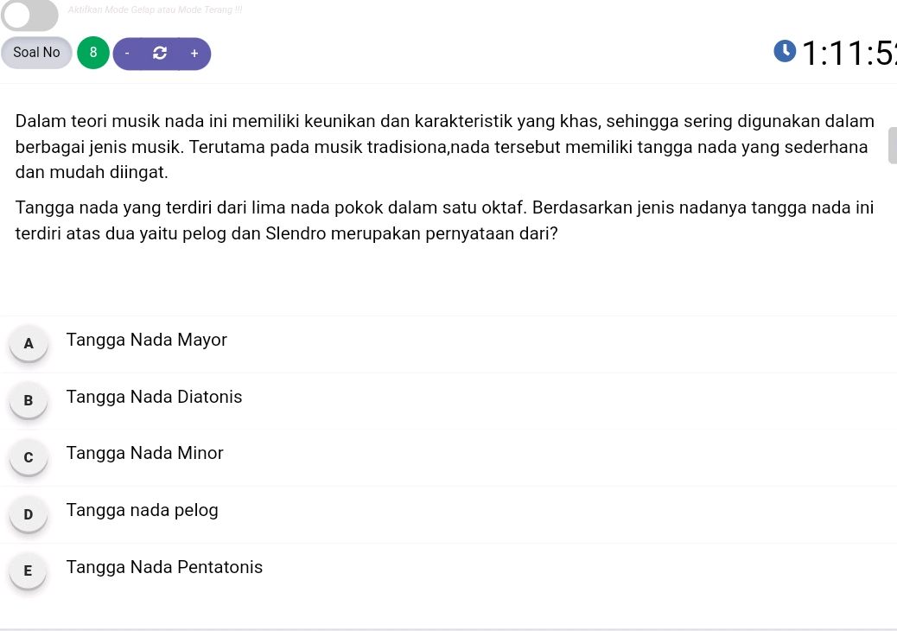Click the minus button to go back a question
The height and width of the screenshot is (631, 897).
tap(126, 53)
